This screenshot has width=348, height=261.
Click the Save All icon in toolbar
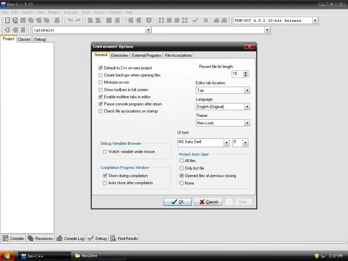click(x=31, y=20)
